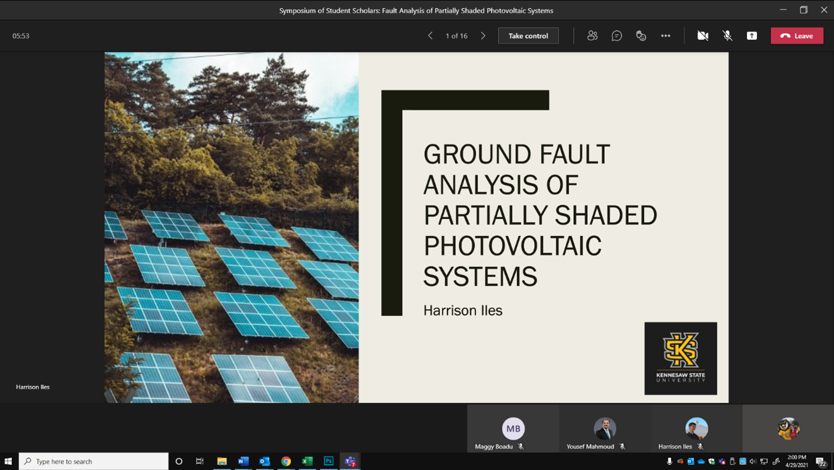Screen dimensions: 834x470
Task: Show the participants panel
Action: [592, 36]
